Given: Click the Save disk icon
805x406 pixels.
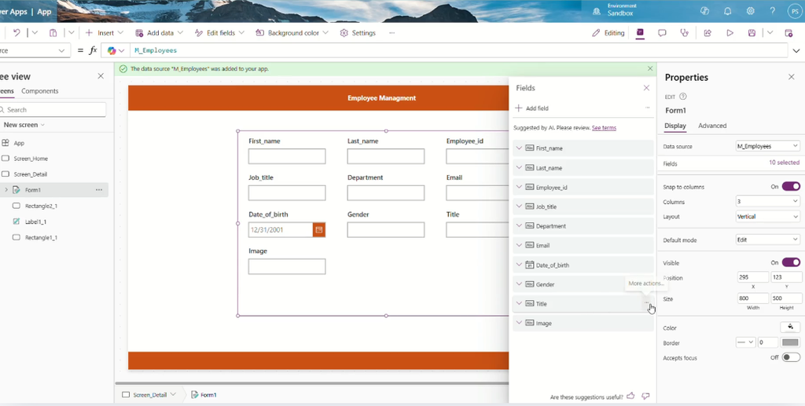Looking at the screenshot, I should click(752, 33).
